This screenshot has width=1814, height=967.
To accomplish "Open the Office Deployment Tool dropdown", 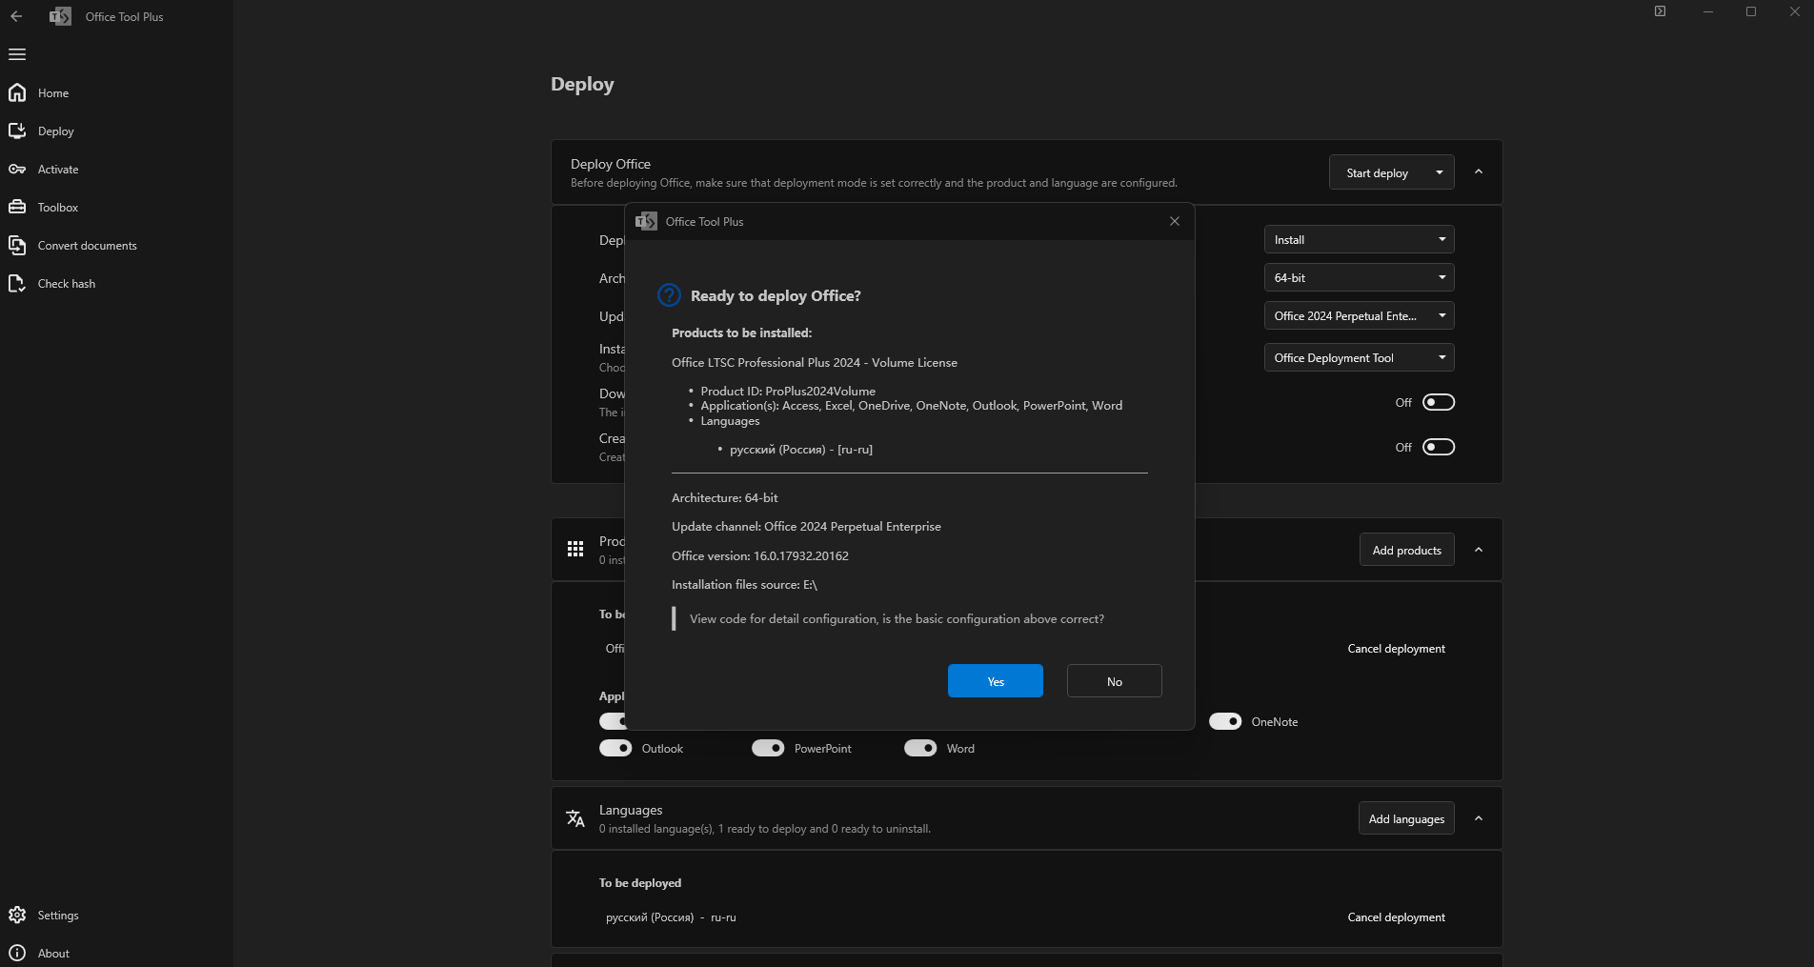I will 1360,357.
